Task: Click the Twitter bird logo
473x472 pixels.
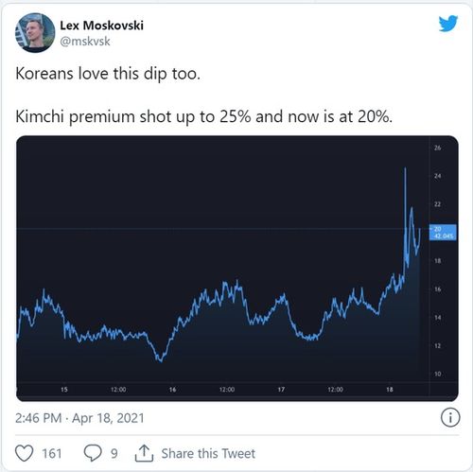Action: [x=448, y=24]
